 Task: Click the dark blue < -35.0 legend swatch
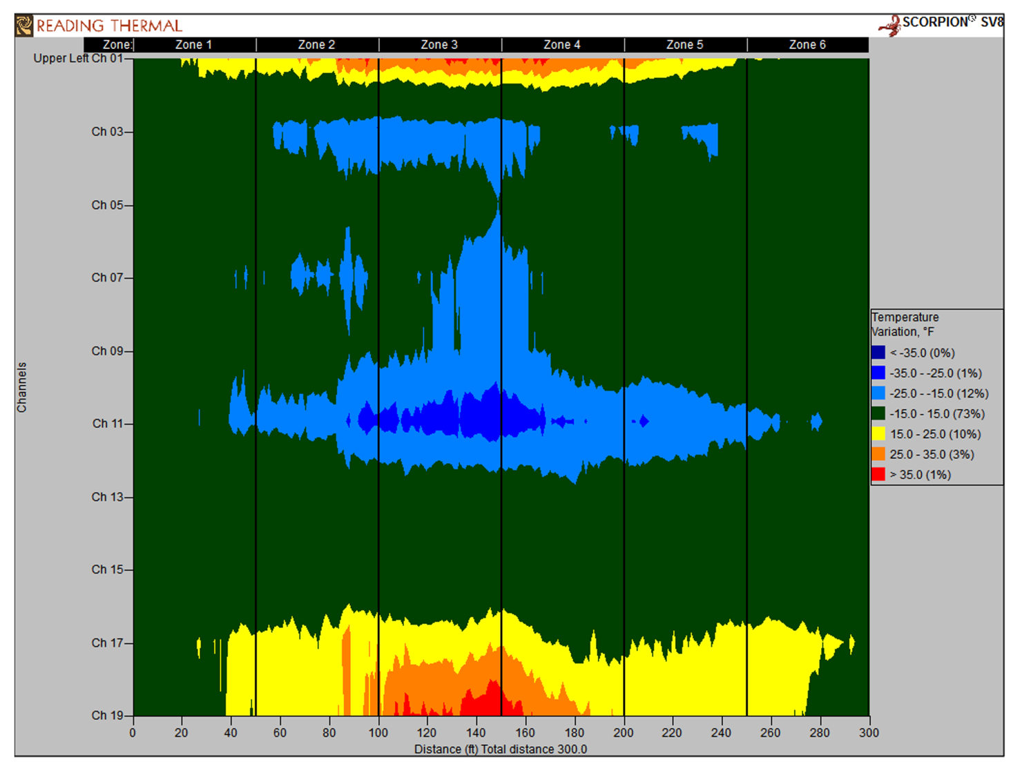[878, 353]
